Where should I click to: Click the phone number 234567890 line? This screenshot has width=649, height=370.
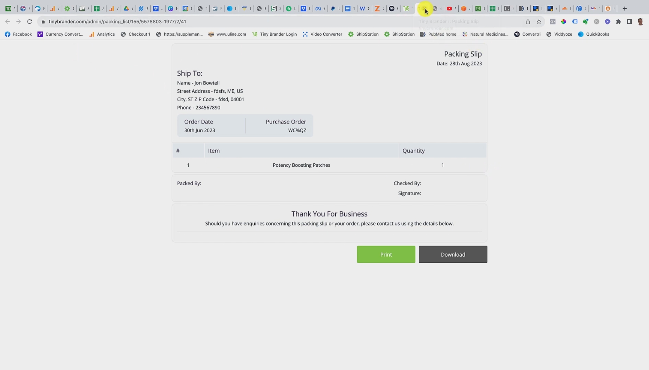click(198, 108)
